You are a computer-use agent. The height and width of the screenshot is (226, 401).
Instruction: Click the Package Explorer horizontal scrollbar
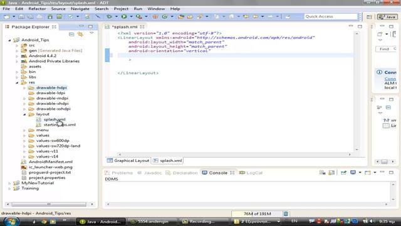click(x=49, y=204)
